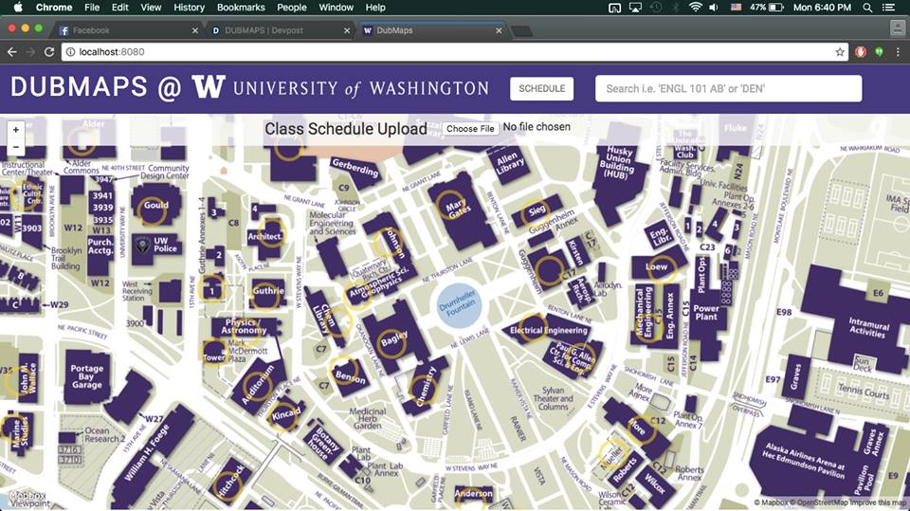This screenshot has height=511, width=910.
Task: Open the Chrome File menu
Action: (x=92, y=8)
